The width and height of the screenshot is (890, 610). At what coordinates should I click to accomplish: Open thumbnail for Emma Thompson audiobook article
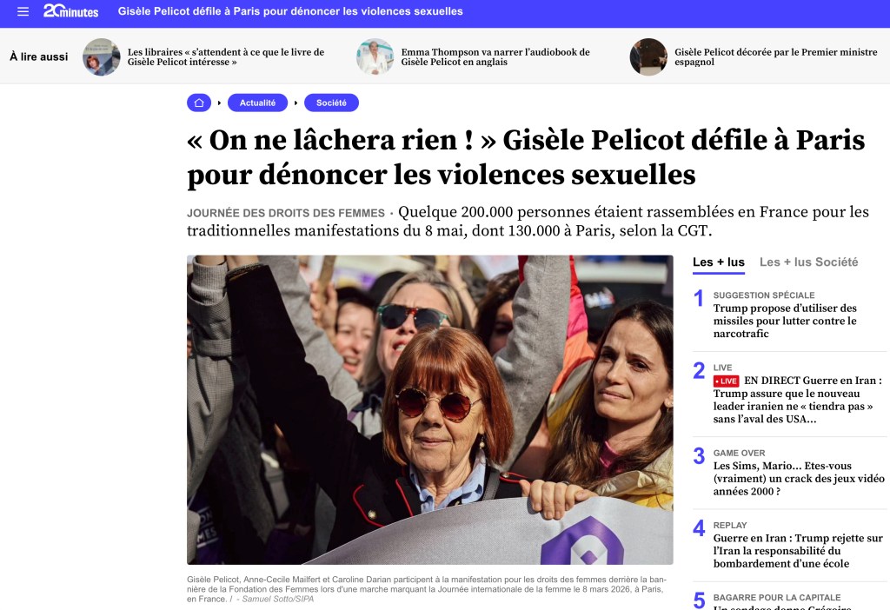[375, 56]
